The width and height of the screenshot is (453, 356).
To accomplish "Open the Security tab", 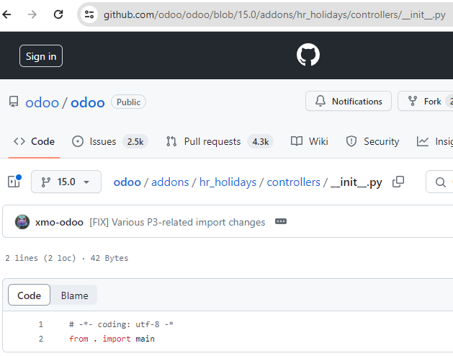I will click(x=372, y=141).
